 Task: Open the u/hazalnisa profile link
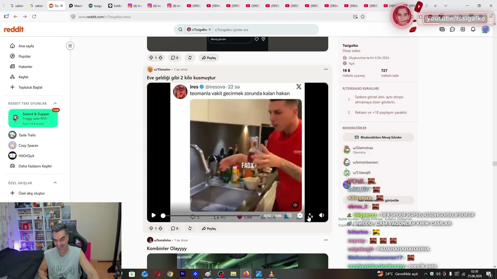tap(163, 240)
